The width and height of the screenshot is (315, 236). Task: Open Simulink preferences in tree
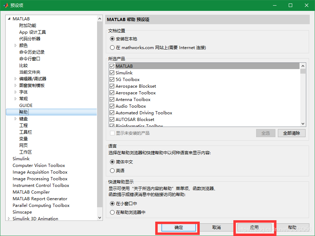[21, 159]
